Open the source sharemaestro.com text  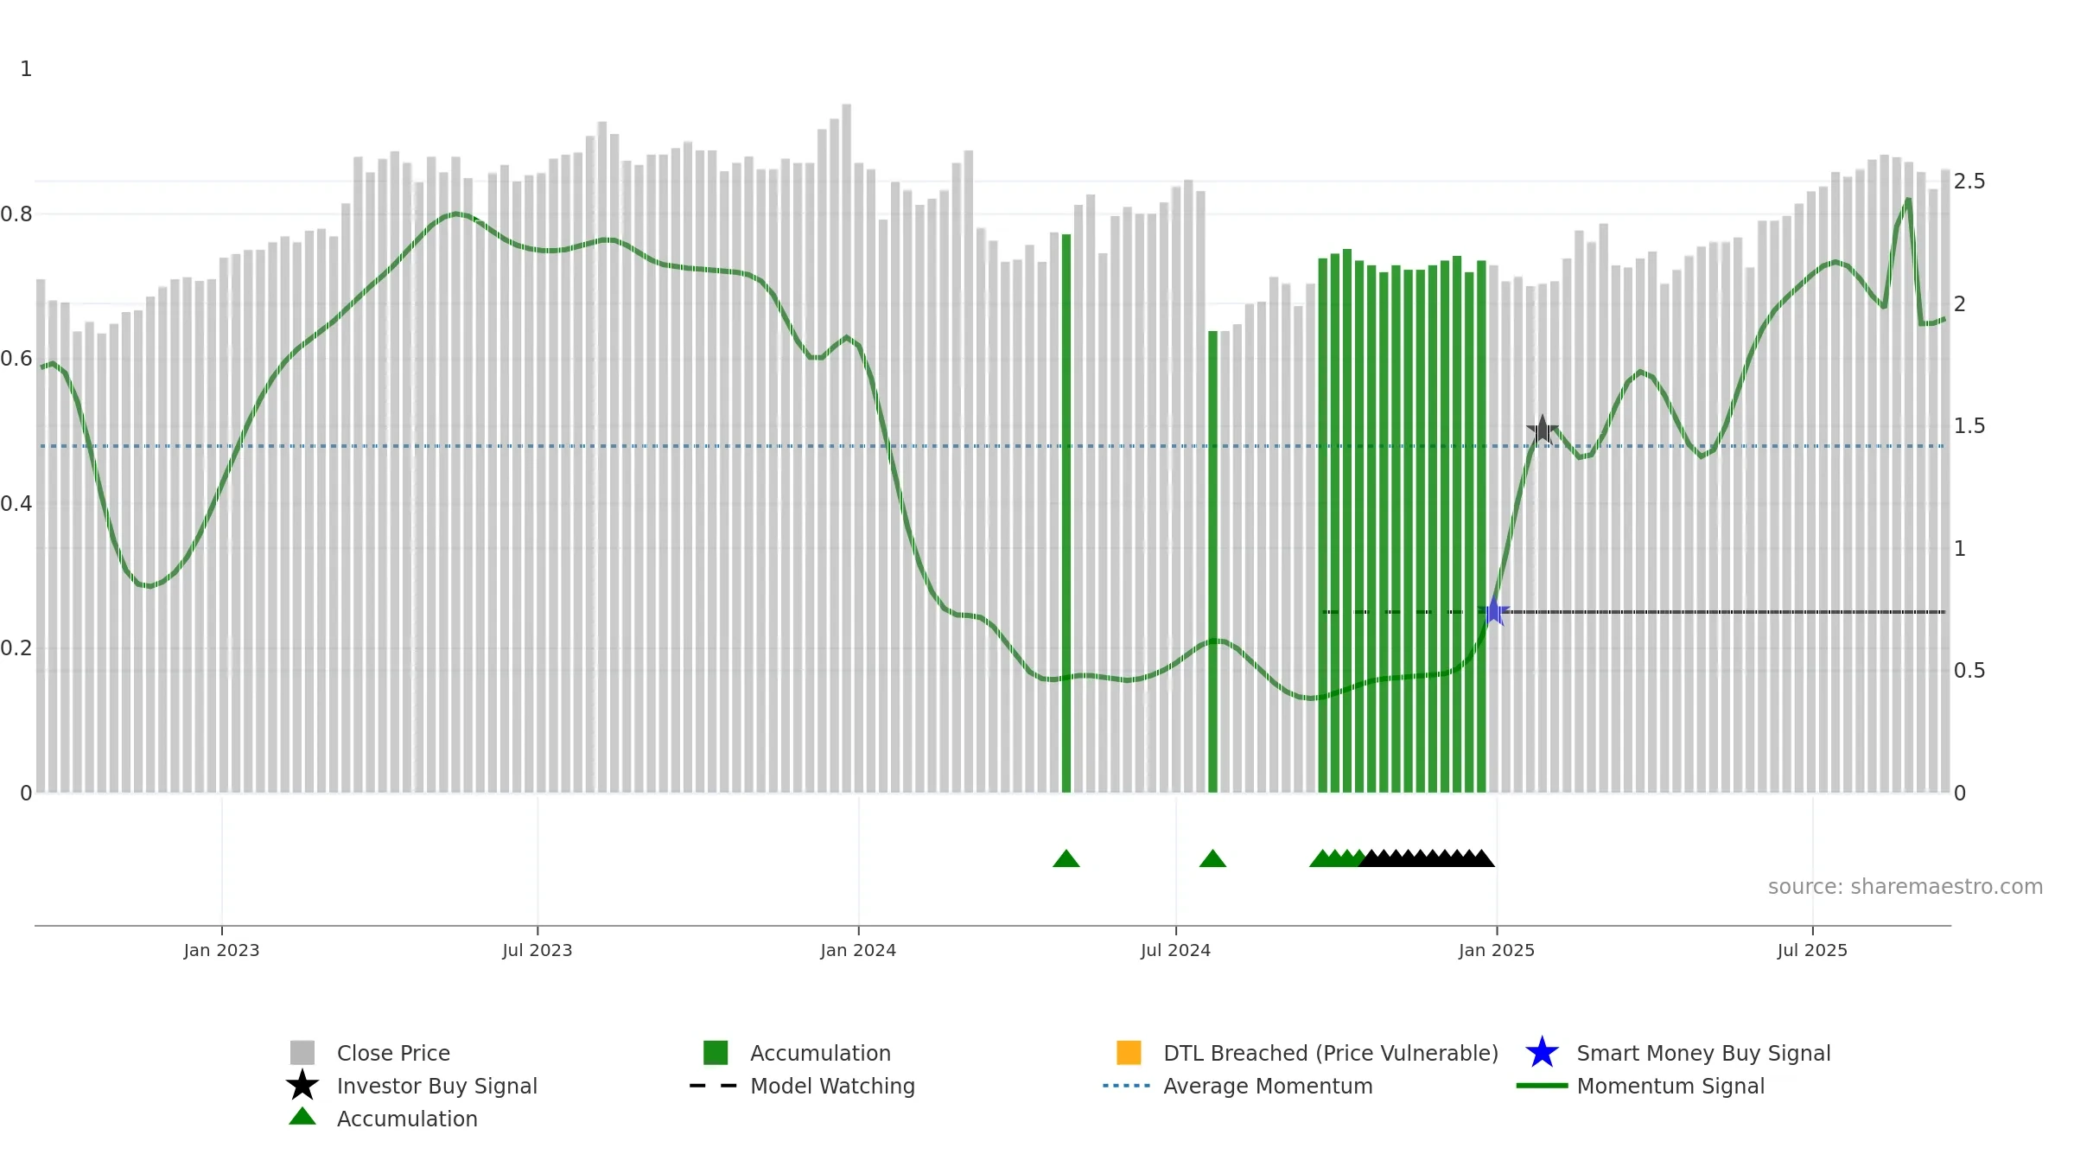(x=1905, y=887)
